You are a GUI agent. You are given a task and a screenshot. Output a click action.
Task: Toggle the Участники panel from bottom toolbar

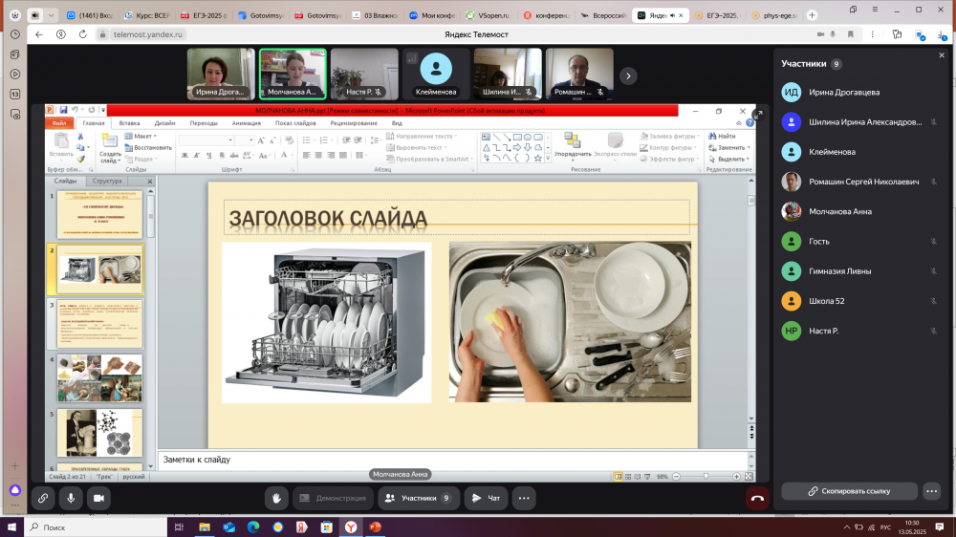tap(419, 498)
